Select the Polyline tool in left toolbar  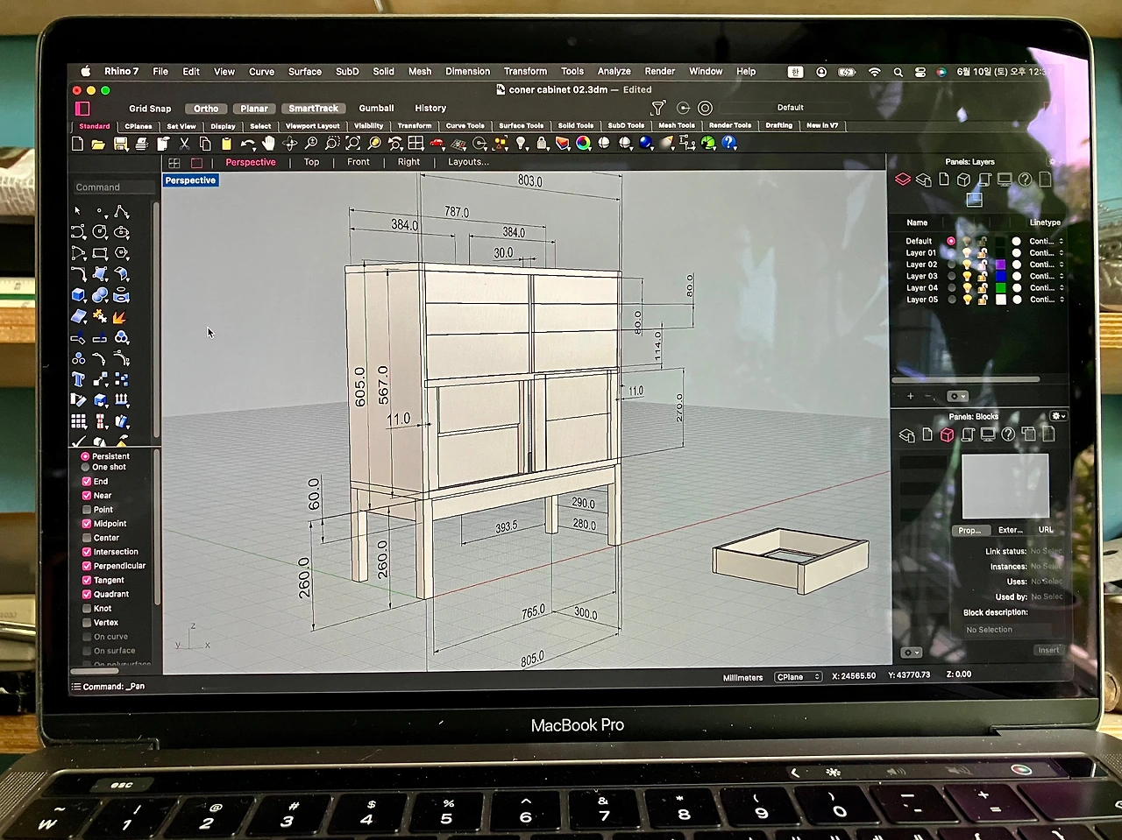[121, 212]
